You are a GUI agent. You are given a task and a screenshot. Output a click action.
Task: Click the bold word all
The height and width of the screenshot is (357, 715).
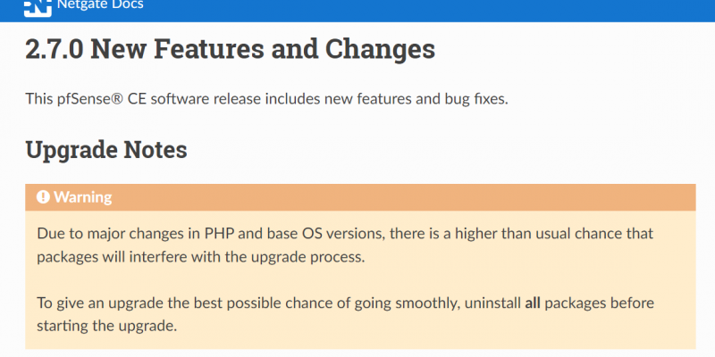533,303
